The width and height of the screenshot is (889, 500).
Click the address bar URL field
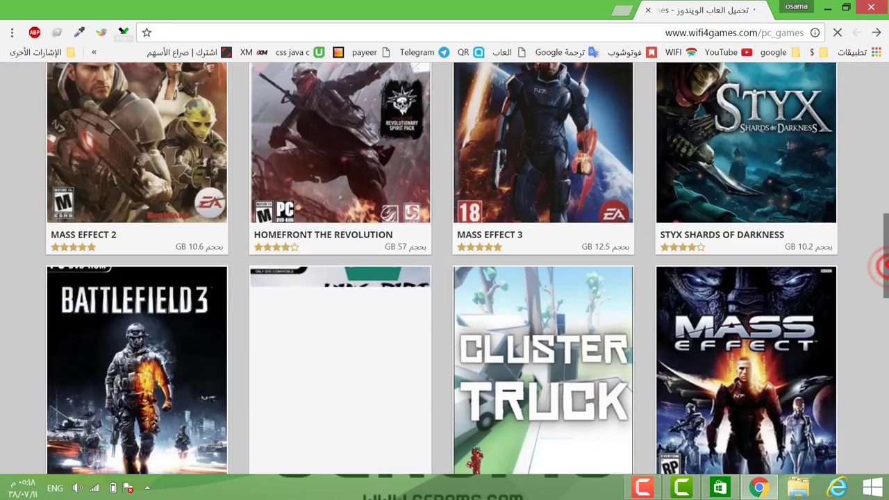[479, 33]
